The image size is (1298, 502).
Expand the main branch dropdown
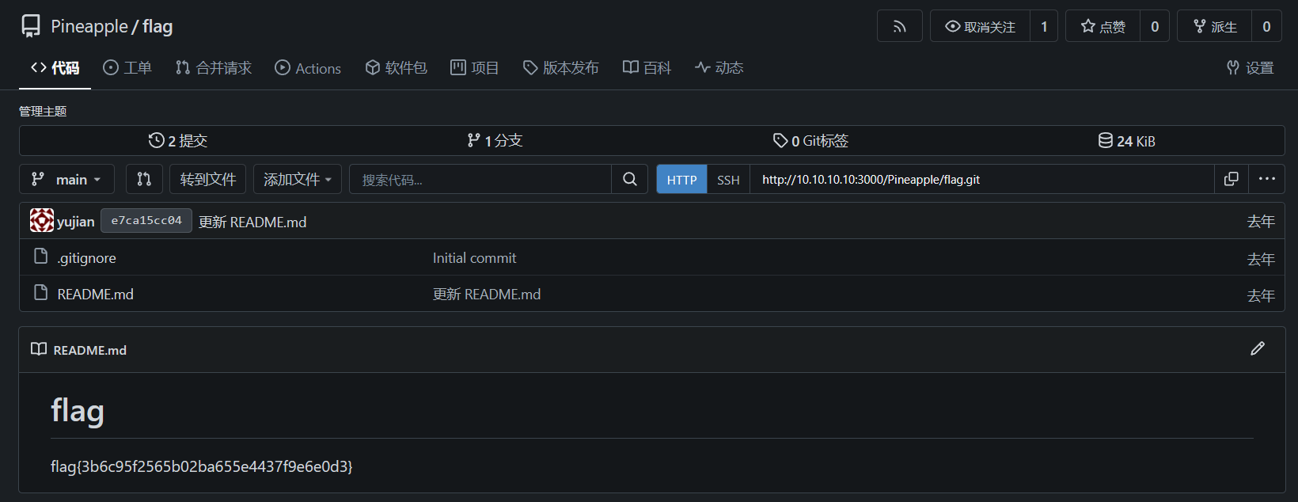pyautogui.click(x=66, y=180)
